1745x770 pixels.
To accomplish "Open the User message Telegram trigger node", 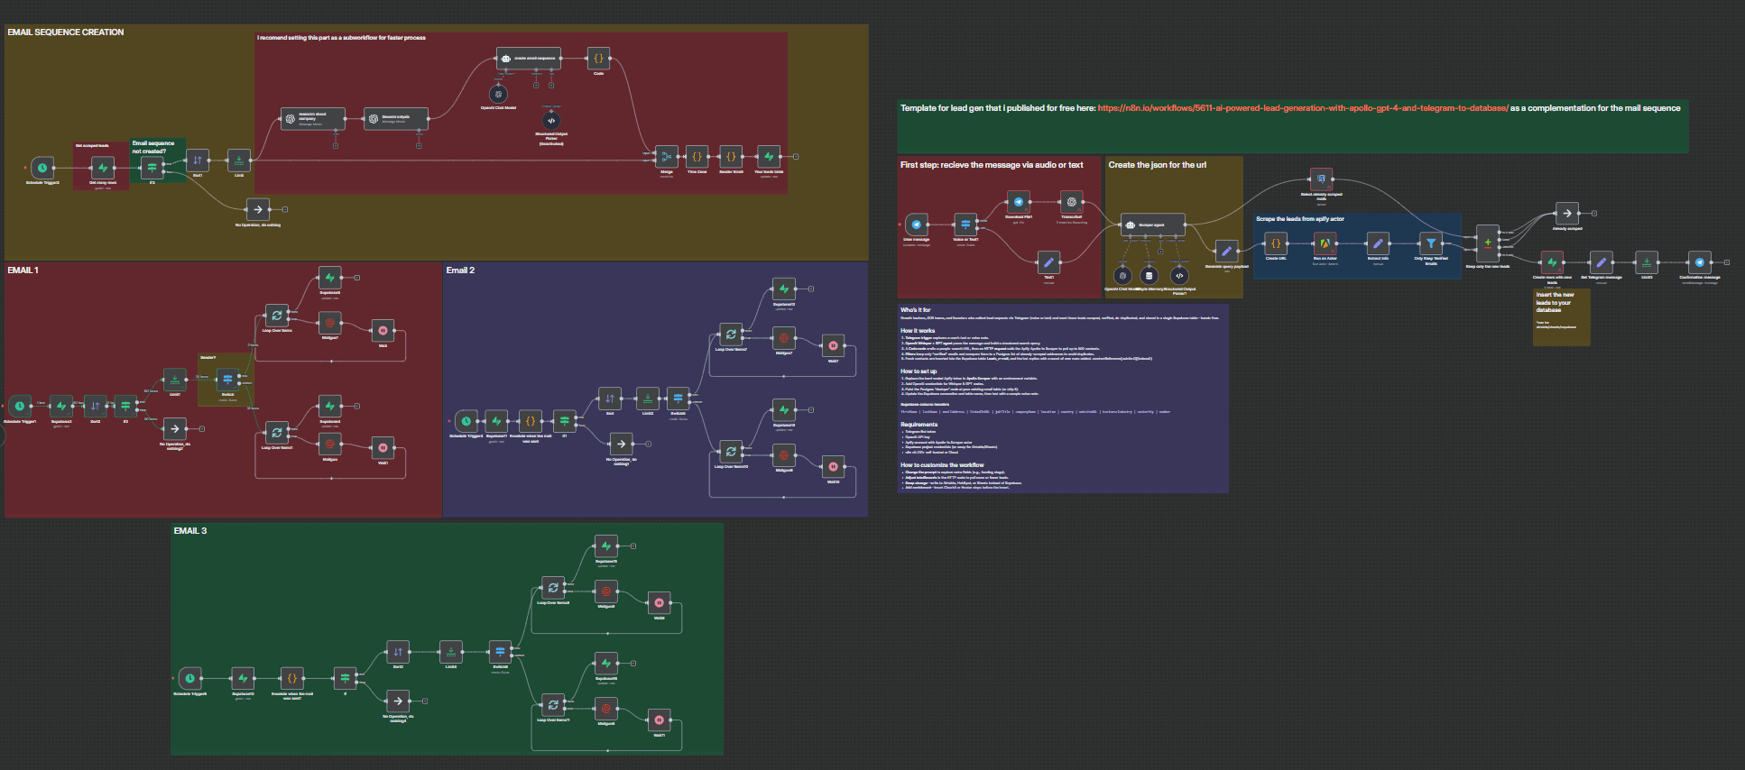I will pyautogui.click(x=916, y=225).
